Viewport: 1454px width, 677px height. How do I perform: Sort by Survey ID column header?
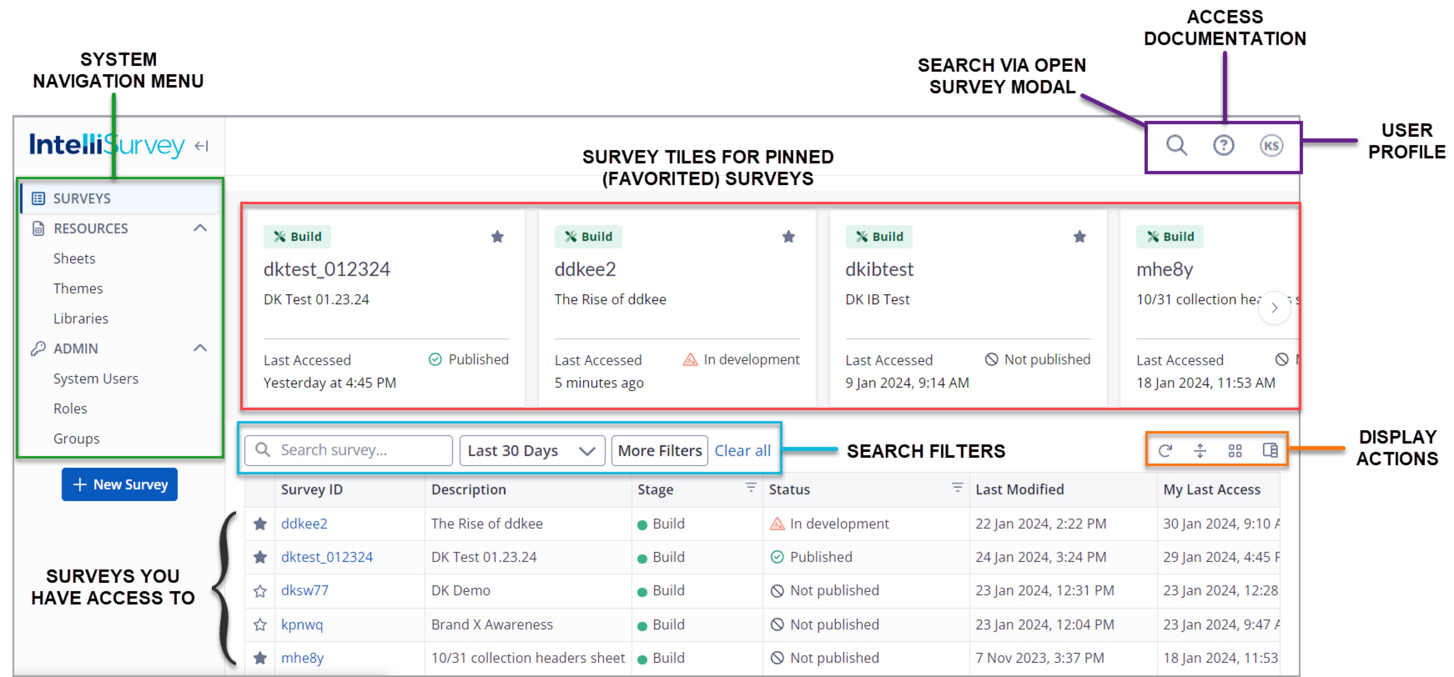[x=312, y=489]
